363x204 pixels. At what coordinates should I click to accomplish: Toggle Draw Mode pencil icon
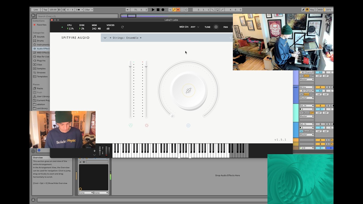pos(303,10)
